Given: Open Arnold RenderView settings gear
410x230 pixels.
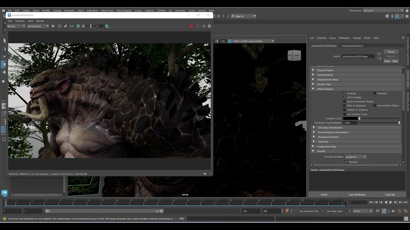Looking at the screenshot, I should [209, 26].
